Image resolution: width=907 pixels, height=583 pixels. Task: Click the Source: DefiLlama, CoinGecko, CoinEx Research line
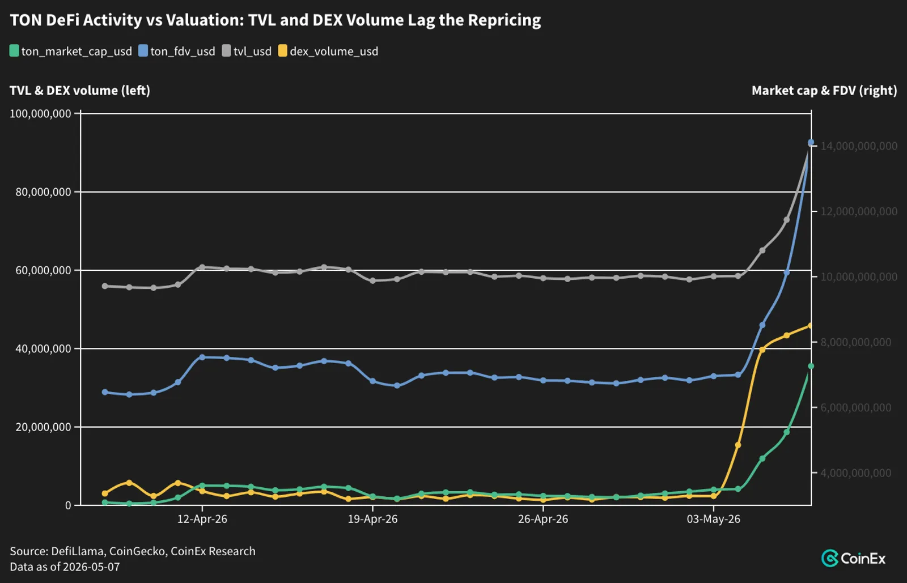tap(133, 551)
